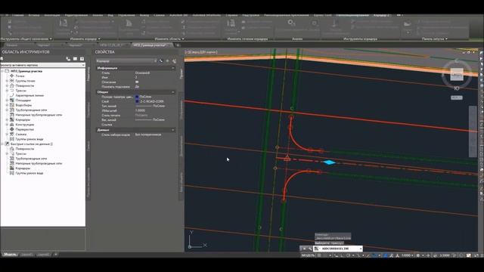This screenshot has height=272, width=484.
Task: Select Группы рамок вида under Быстрые ссылки
Action: 29,173
